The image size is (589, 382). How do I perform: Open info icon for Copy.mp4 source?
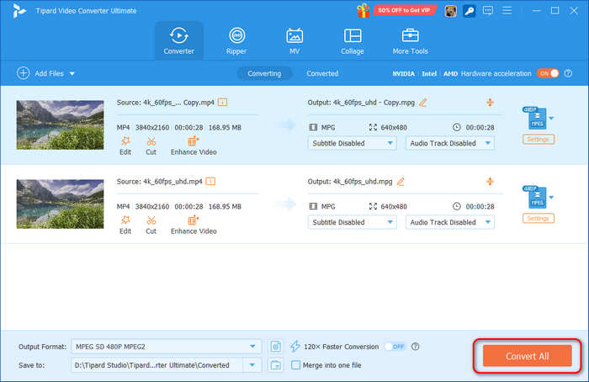click(222, 102)
